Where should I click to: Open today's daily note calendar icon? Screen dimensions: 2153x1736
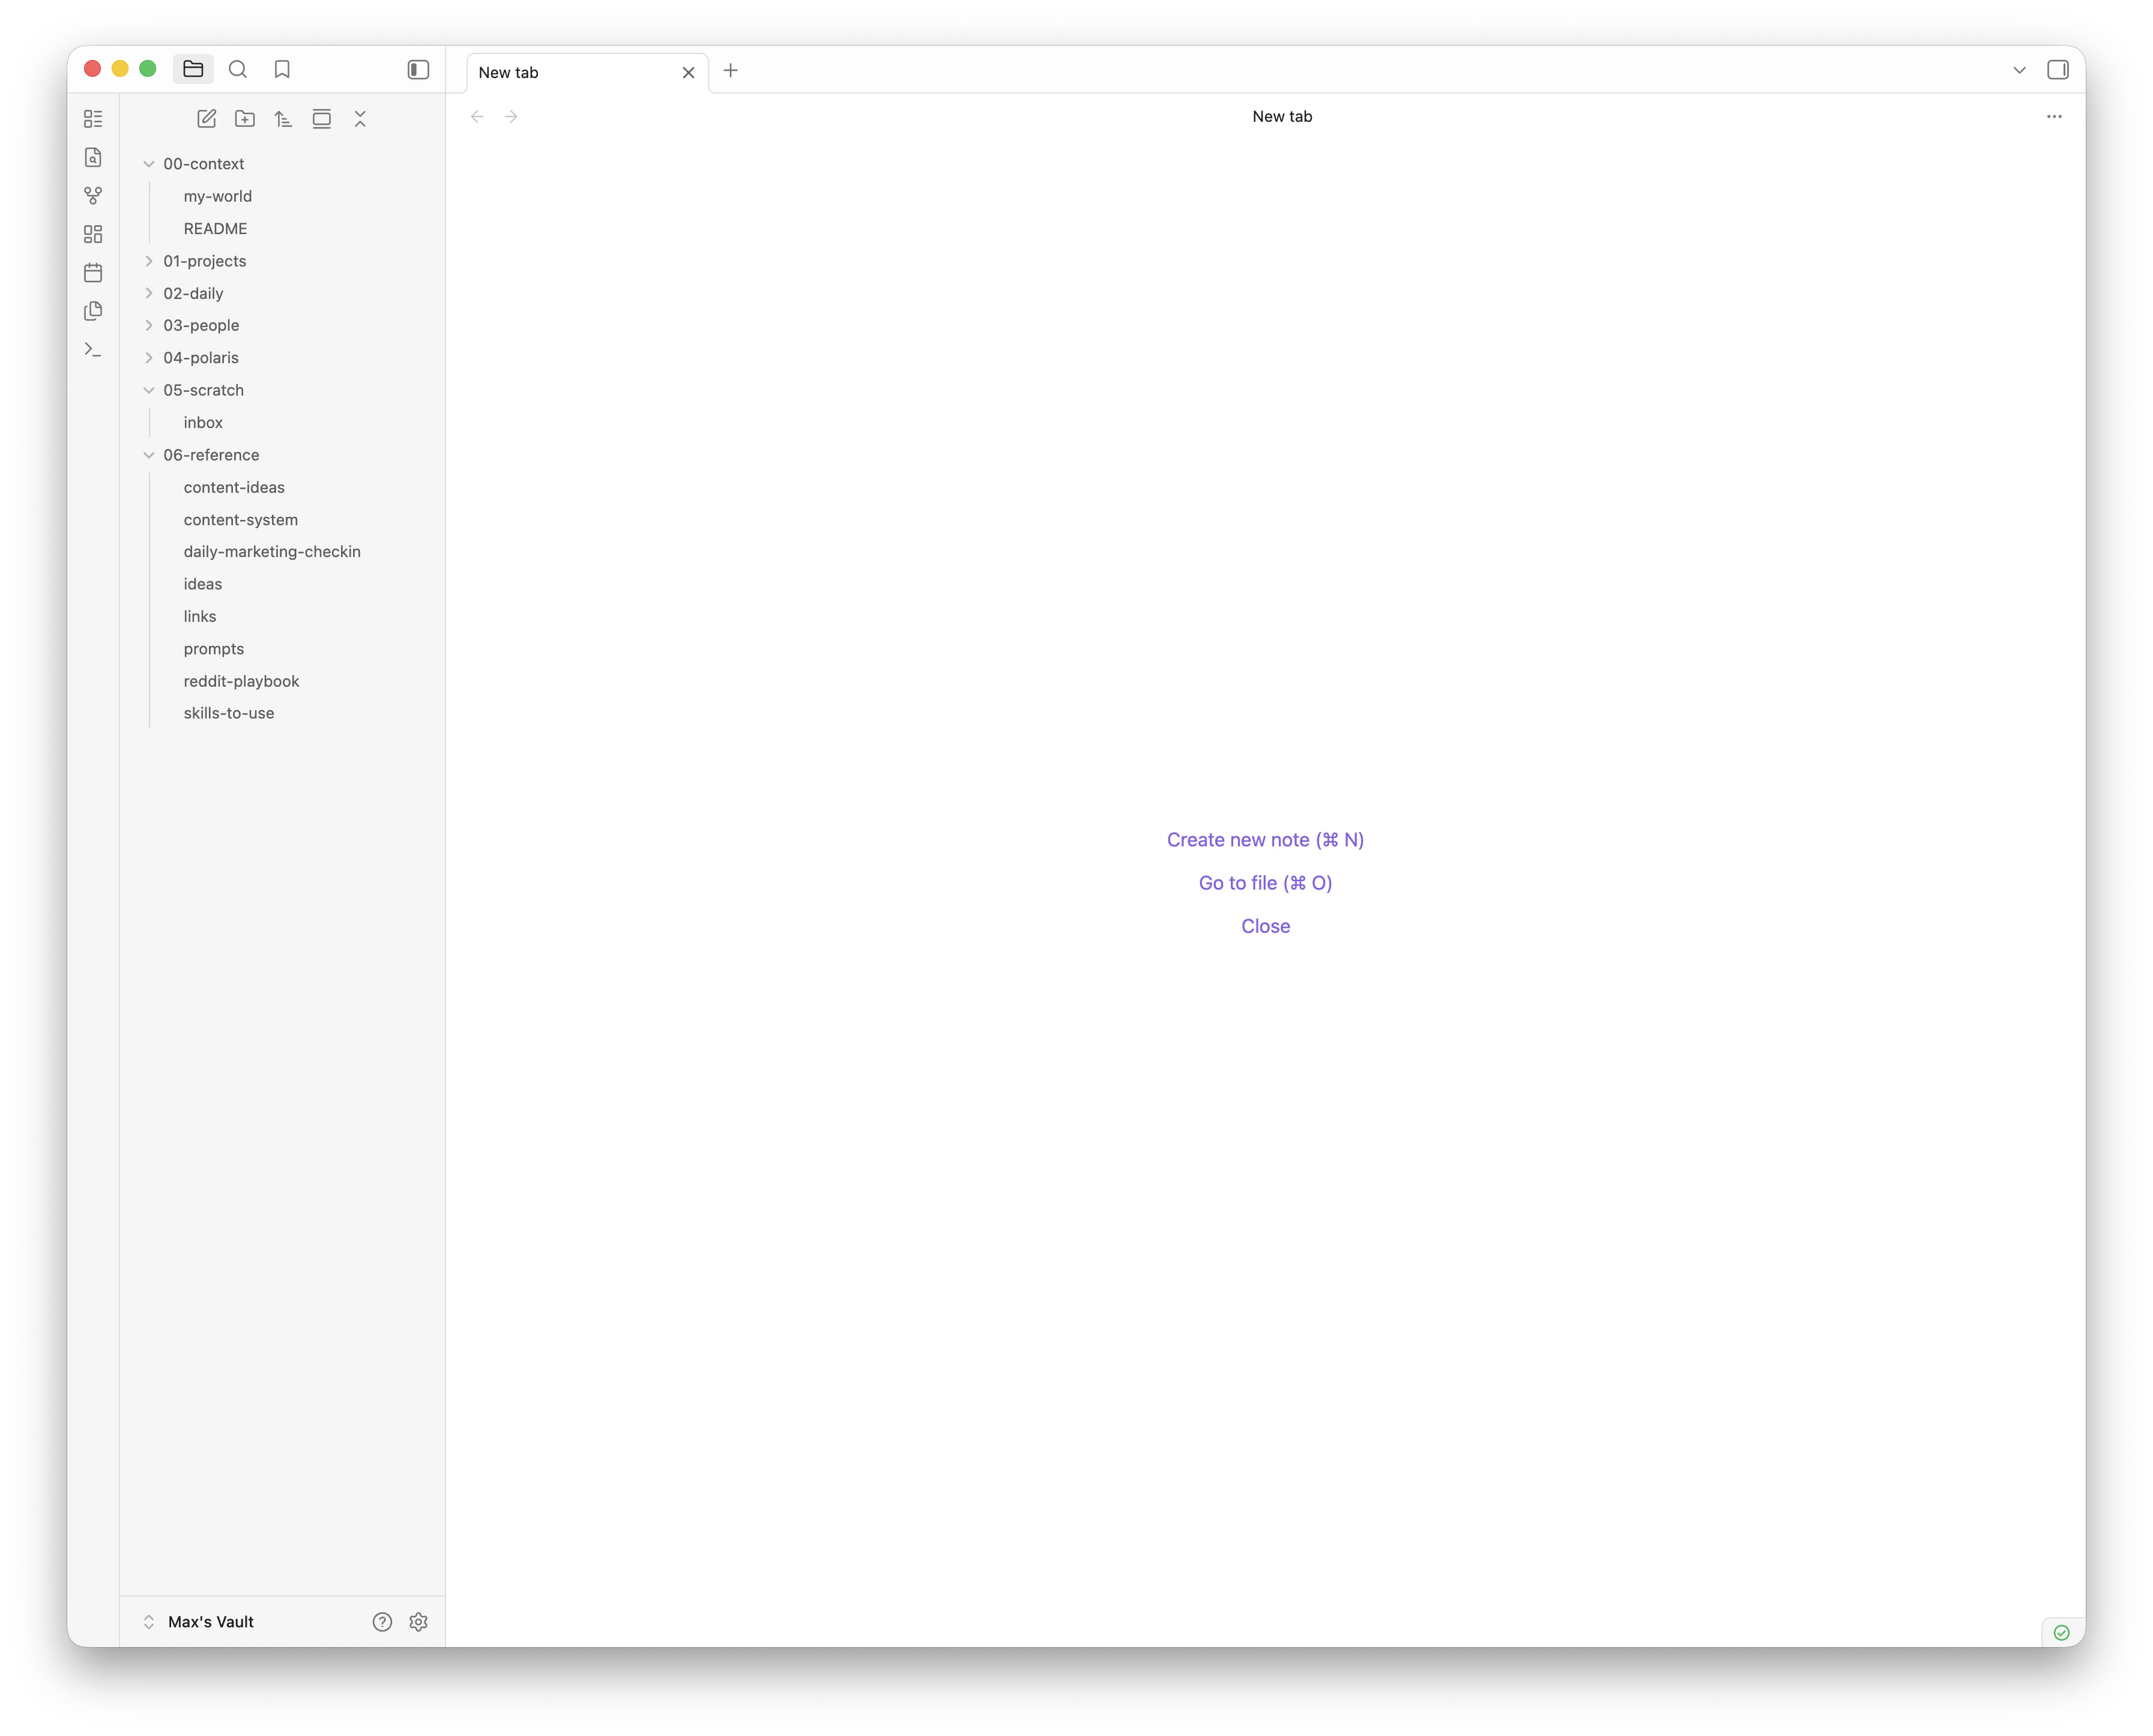click(93, 272)
